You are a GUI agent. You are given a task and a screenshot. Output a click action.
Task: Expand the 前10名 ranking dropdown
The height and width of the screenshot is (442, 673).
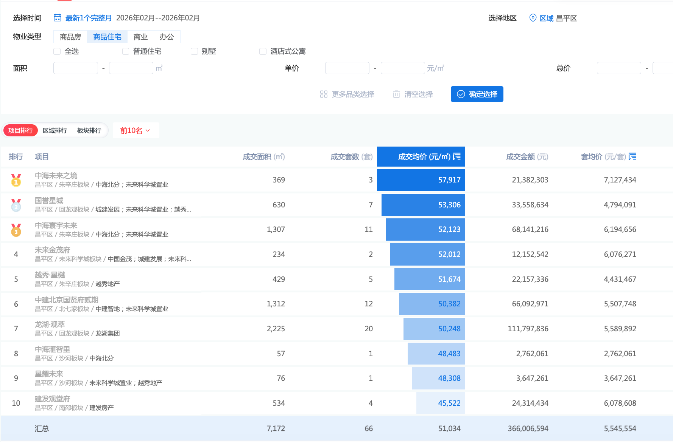click(x=136, y=130)
